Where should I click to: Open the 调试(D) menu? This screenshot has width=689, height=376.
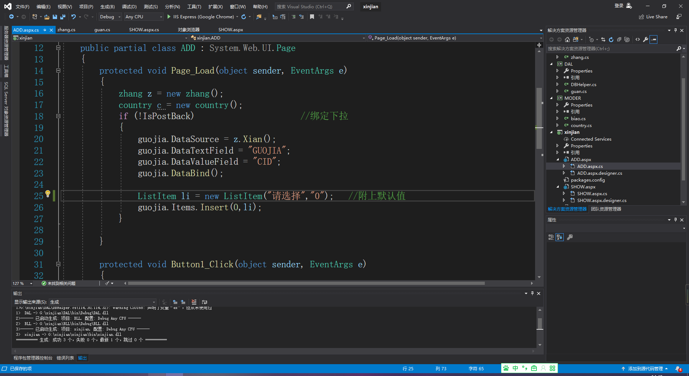tap(129, 7)
